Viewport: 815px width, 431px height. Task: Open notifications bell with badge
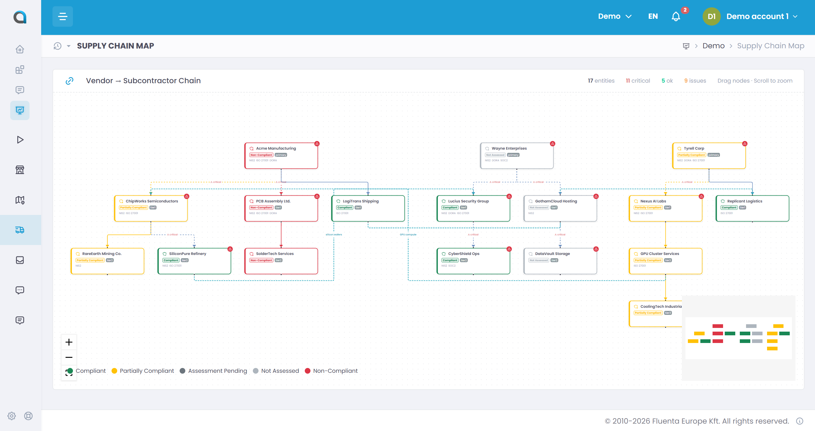coord(676,16)
